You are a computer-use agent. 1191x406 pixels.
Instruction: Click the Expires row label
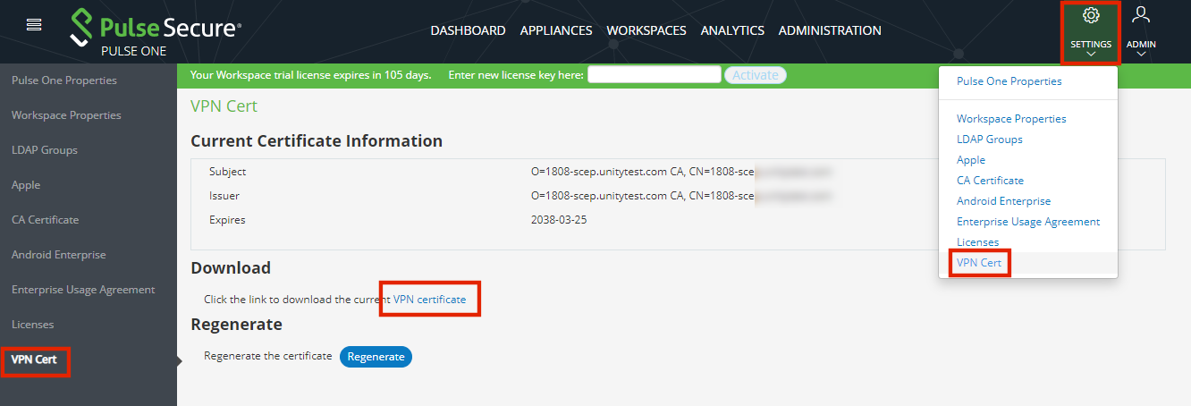[x=227, y=220]
